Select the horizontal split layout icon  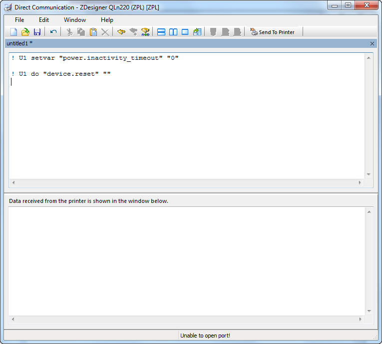tap(161, 32)
